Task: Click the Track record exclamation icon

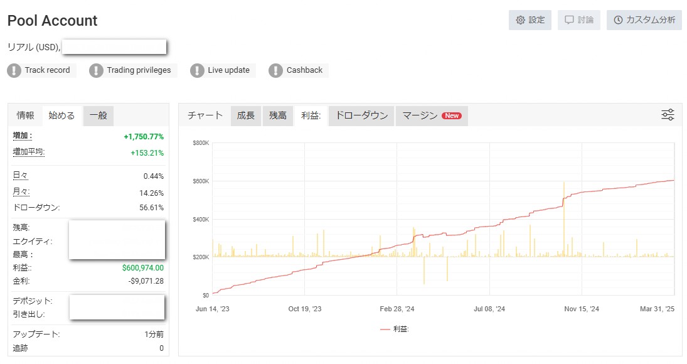Action: (14, 70)
